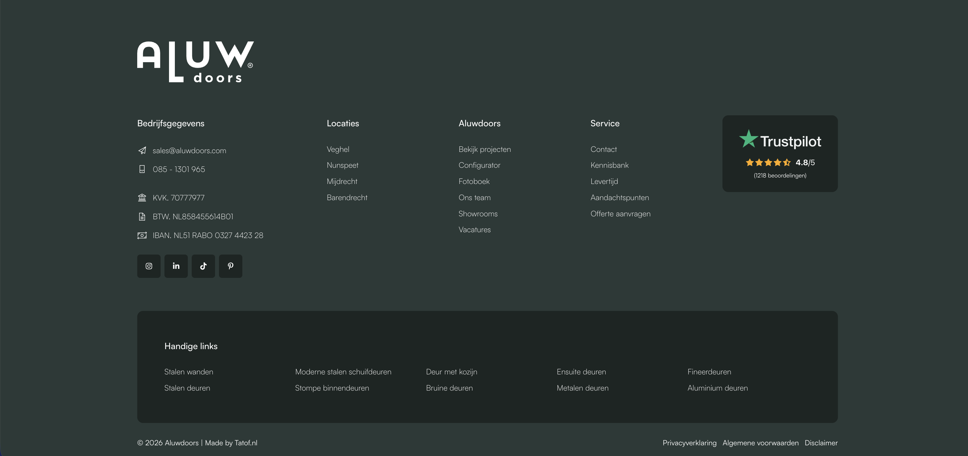Click the phone icon beside 085 number
The image size is (968, 456).
(142, 169)
